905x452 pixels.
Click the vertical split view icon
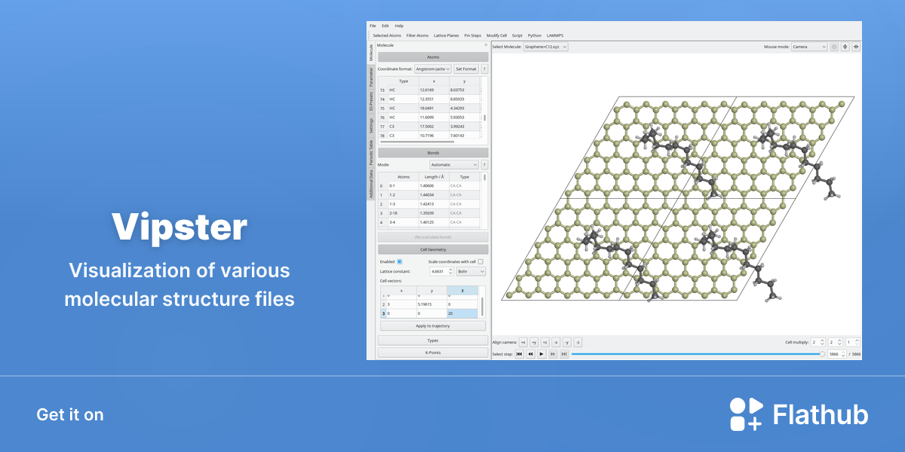[845, 47]
